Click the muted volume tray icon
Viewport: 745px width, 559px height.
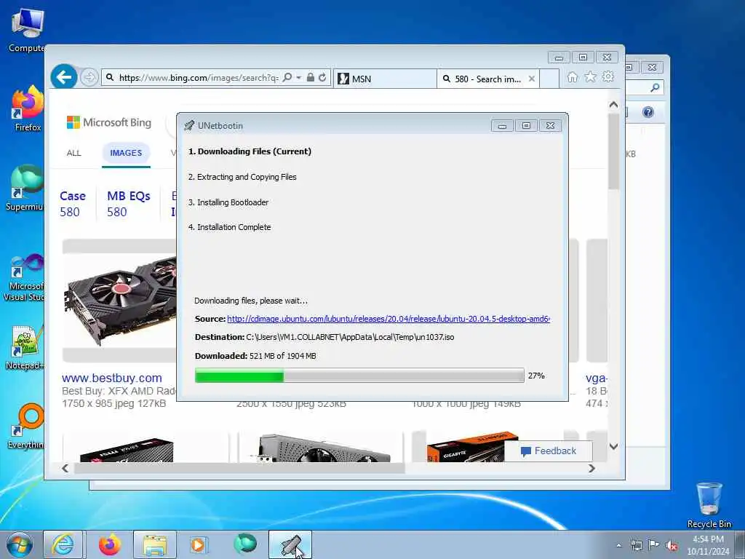[672, 546]
